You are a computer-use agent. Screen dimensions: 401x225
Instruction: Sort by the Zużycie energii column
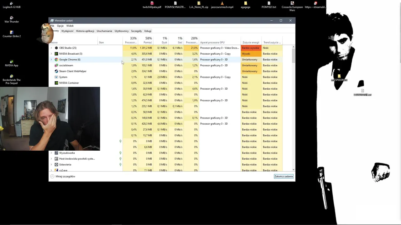pos(251,40)
